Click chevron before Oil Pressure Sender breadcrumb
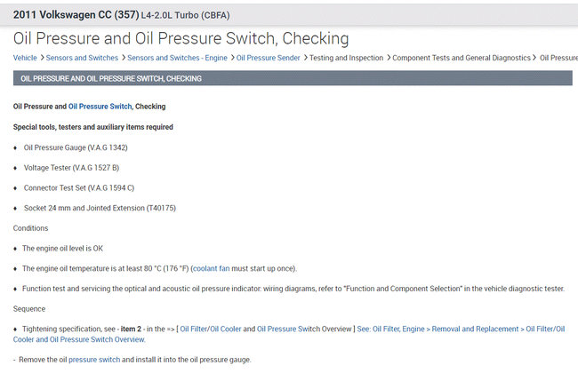 point(232,57)
